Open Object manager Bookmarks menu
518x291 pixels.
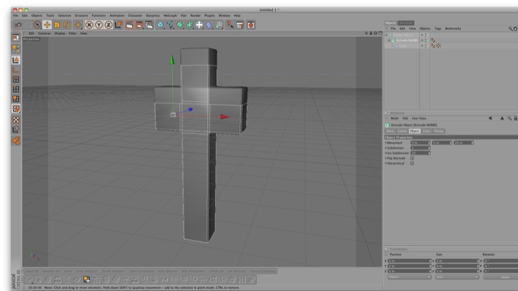(453, 28)
